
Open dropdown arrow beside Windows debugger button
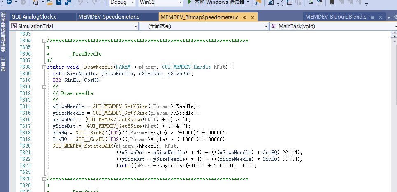tap(248, 2)
